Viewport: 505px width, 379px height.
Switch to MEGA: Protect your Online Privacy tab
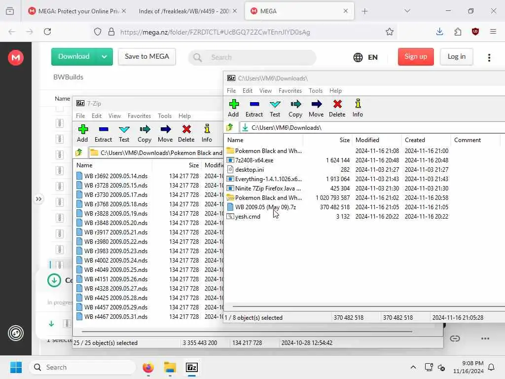(x=77, y=11)
